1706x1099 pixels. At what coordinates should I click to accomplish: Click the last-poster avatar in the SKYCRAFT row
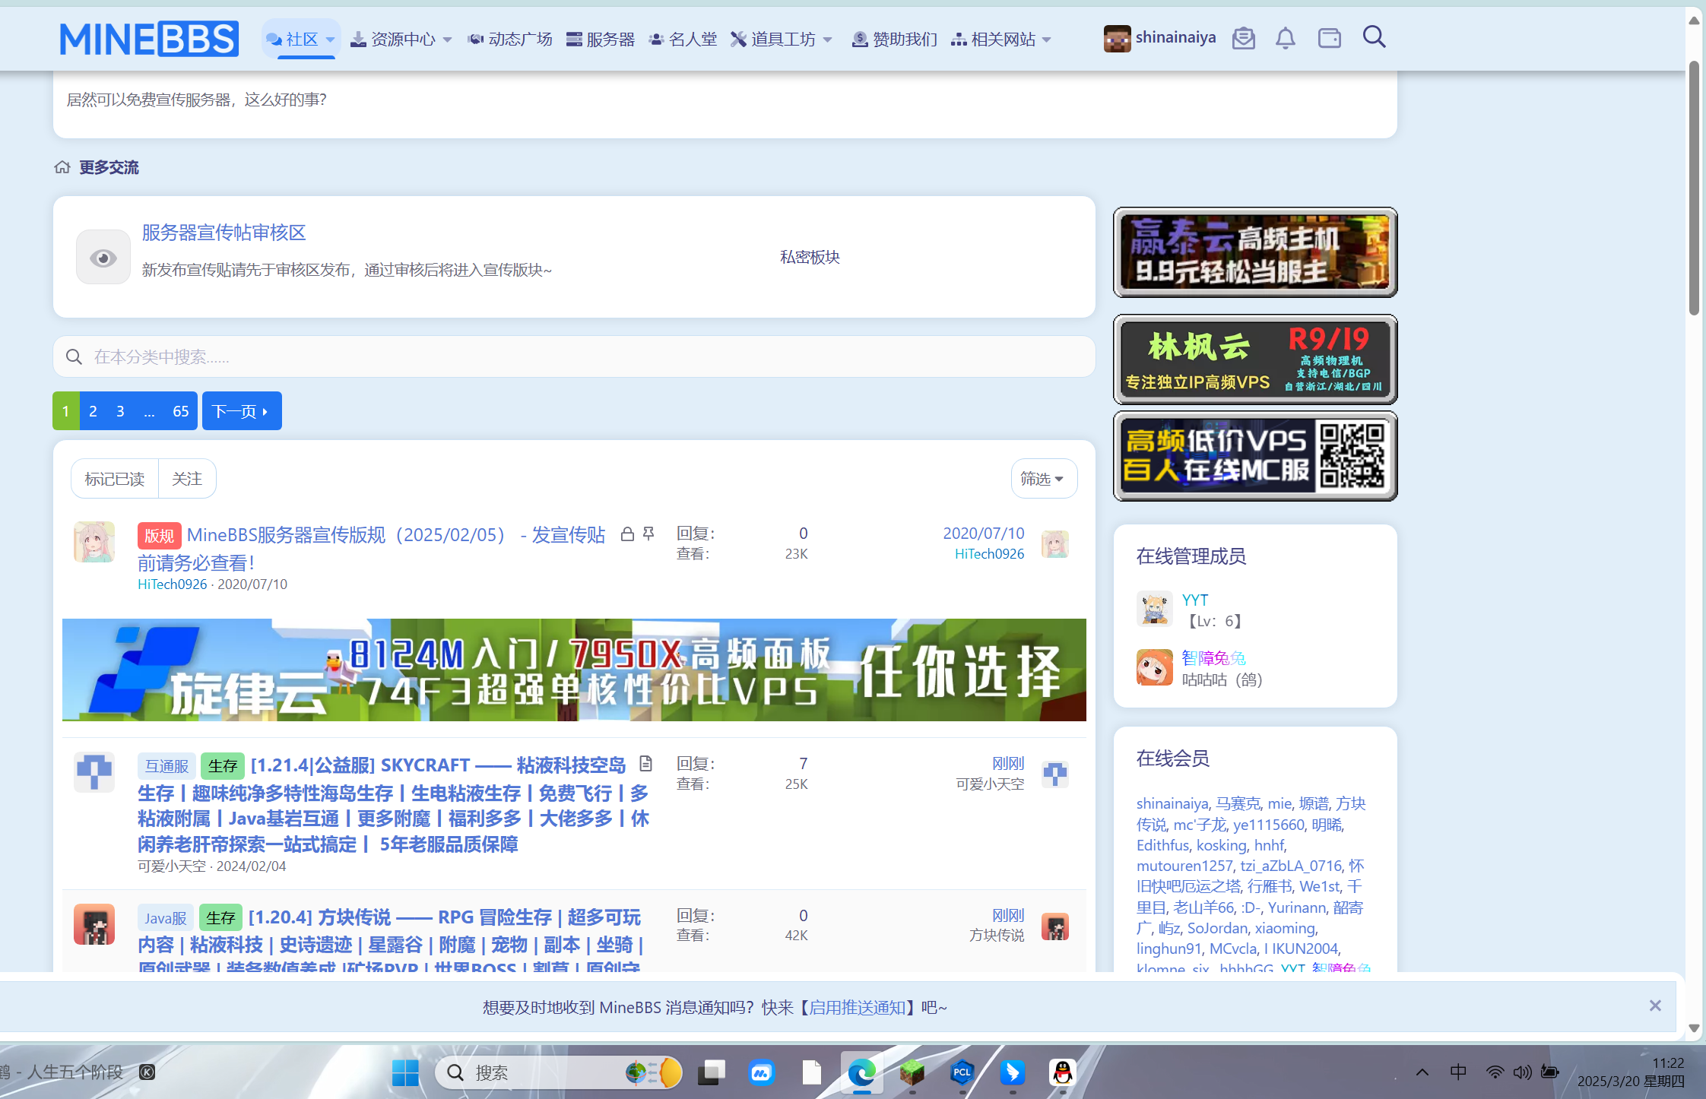[1055, 774]
